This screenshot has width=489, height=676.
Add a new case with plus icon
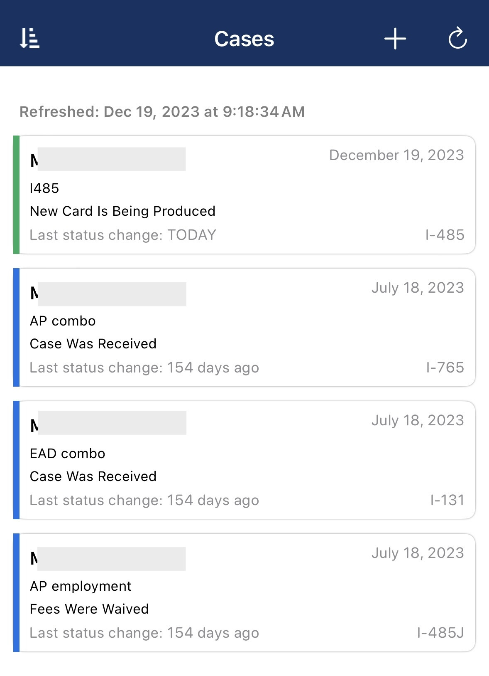395,39
